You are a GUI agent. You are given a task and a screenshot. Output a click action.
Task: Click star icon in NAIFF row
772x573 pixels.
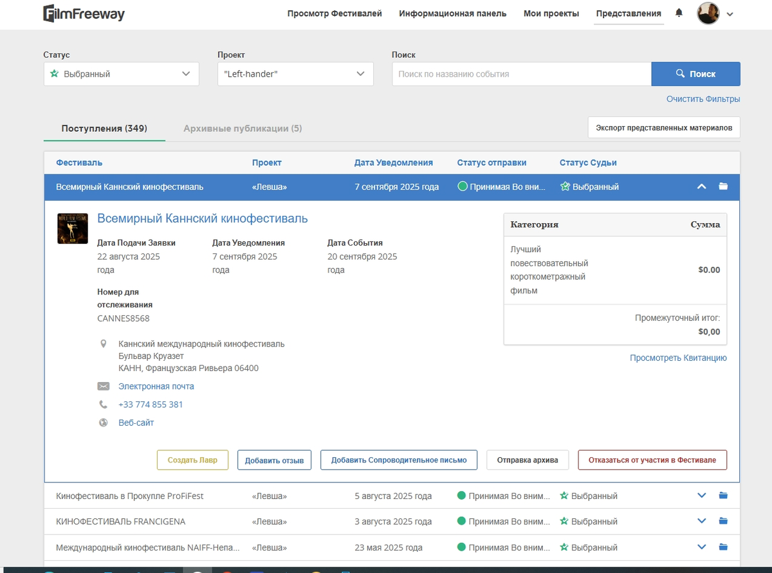(564, 547)
